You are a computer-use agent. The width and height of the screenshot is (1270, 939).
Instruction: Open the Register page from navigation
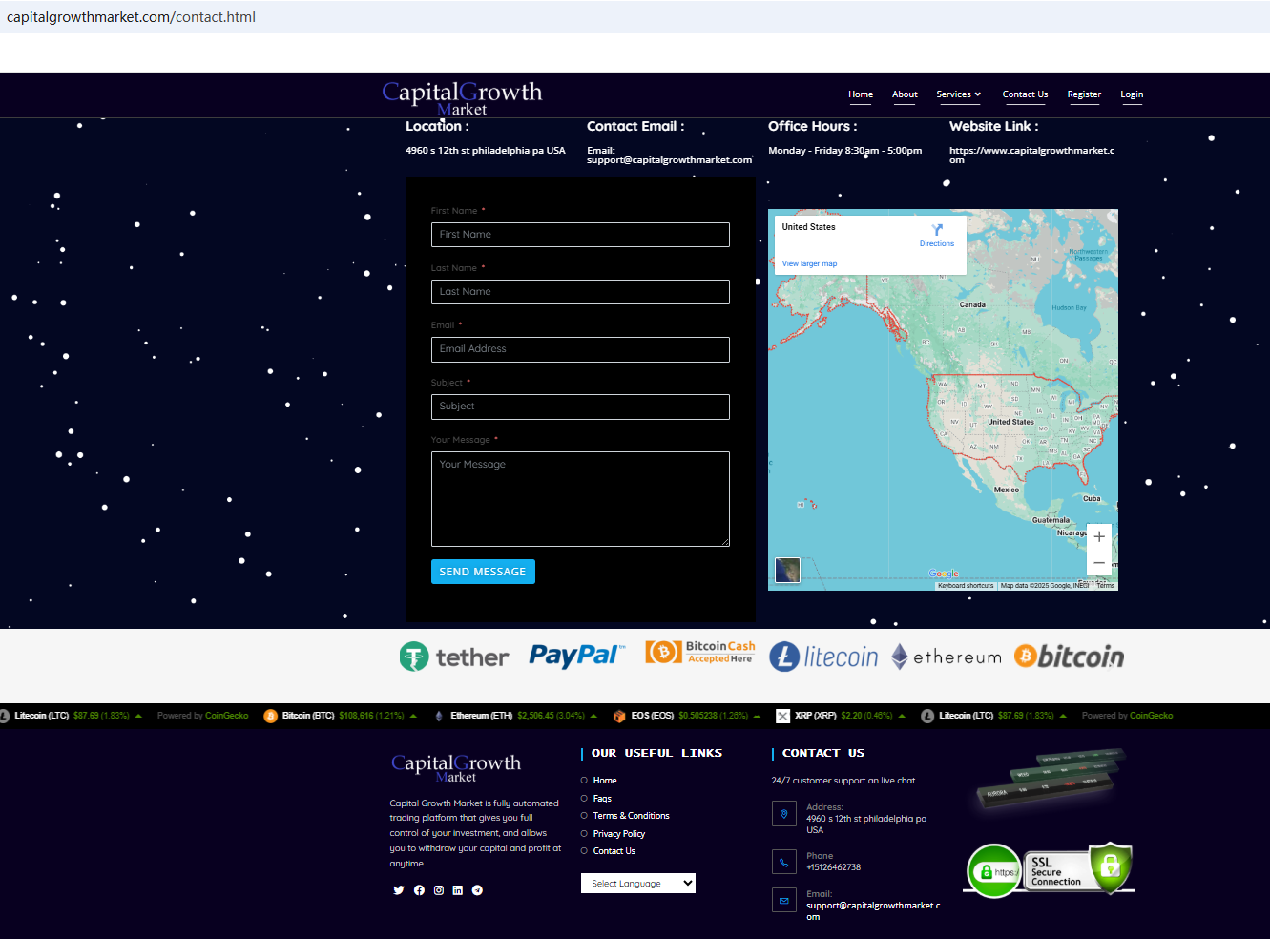tap(1084, 94)
